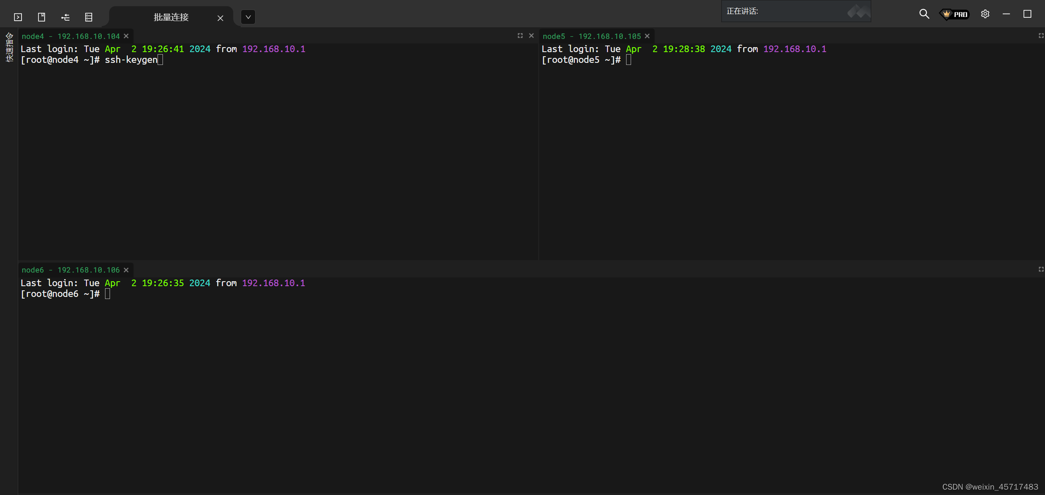Open the PRO crown badge
Viewport: 1045px width, 495px height.
point(955,14)
